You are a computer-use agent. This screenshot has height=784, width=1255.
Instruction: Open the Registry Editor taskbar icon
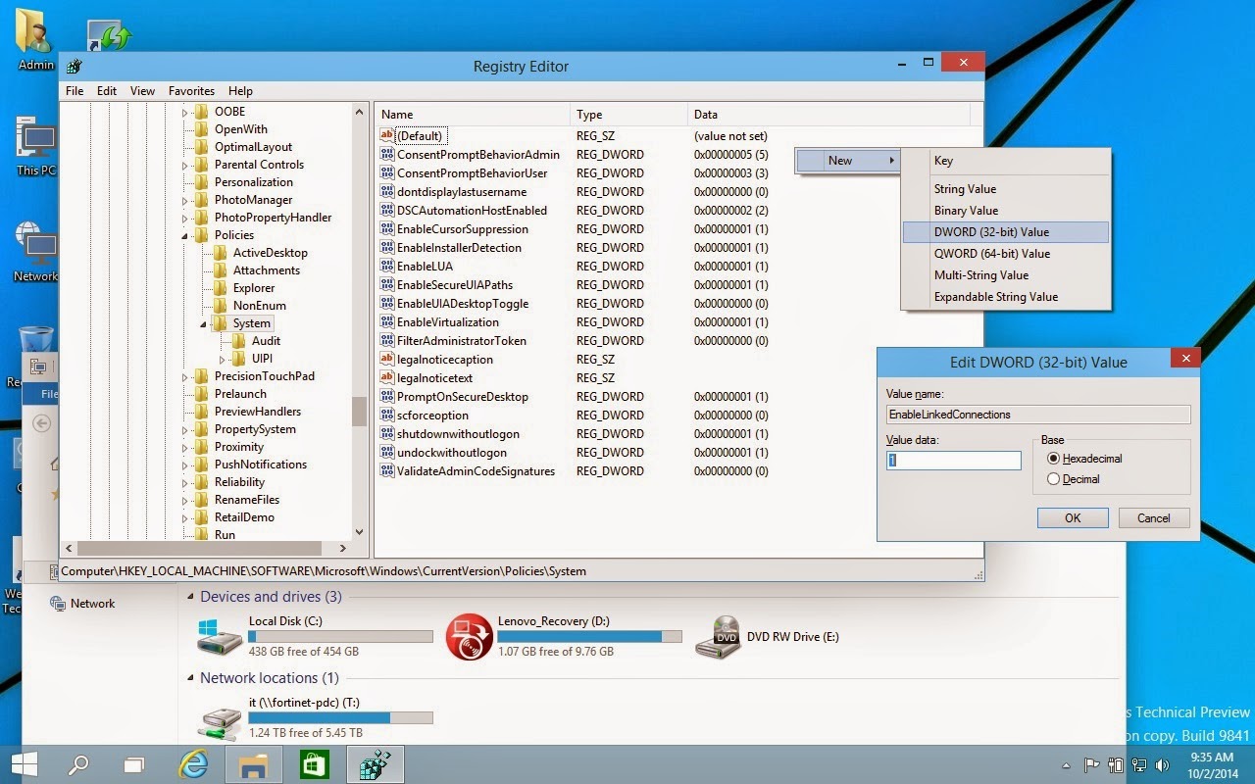(x=375, y=764)
